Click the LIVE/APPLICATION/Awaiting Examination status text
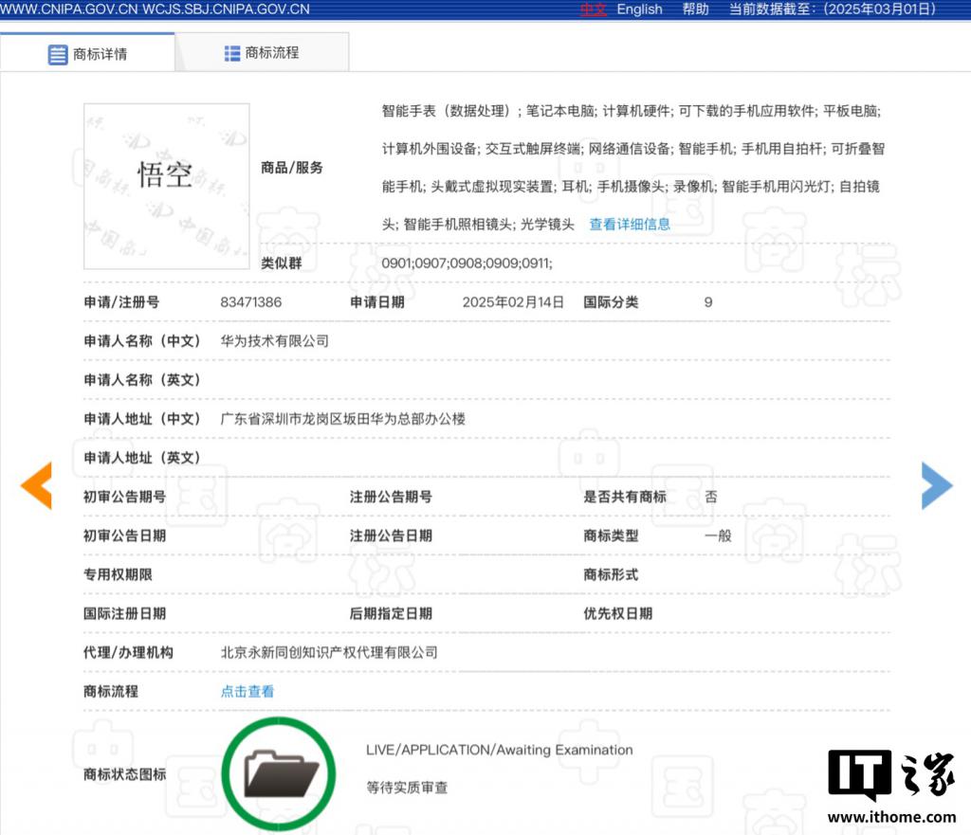971x835 pixels. click(x=499, y=750)
